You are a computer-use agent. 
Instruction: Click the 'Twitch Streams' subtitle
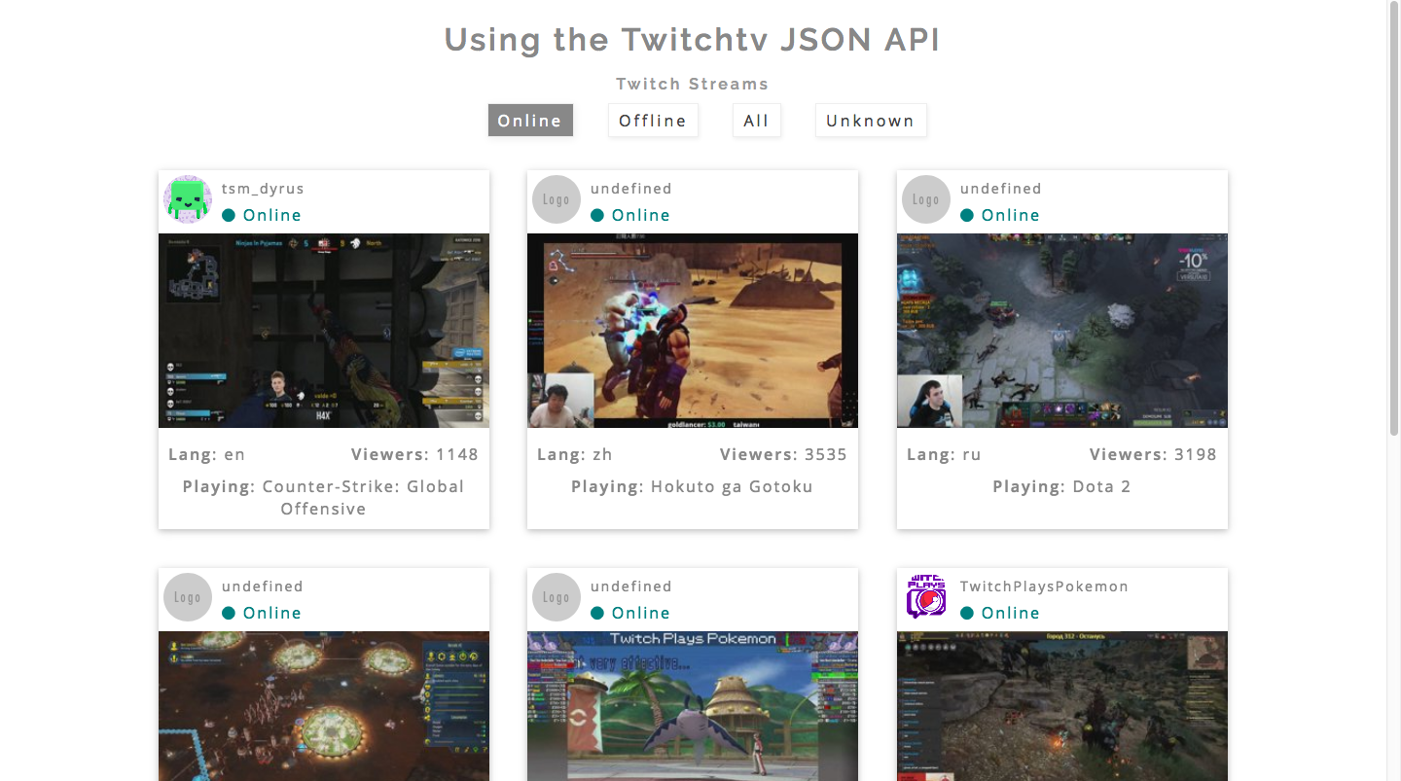click(x=692, y=84)
